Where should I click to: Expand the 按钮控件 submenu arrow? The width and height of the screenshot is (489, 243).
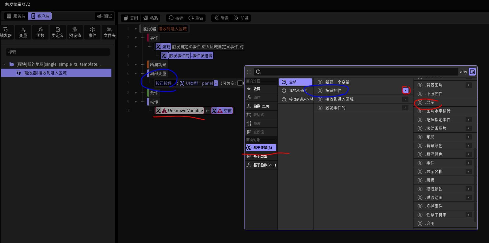(x=405, y=91)
